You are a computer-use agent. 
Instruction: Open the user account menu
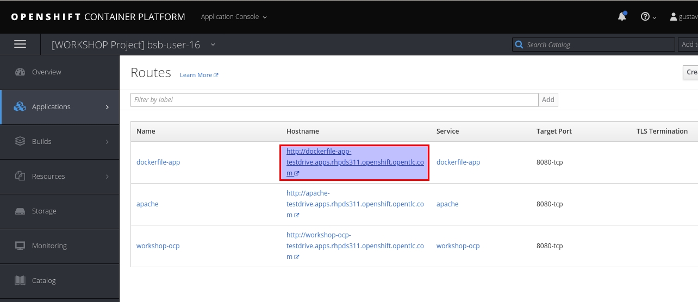pos(684,17)
